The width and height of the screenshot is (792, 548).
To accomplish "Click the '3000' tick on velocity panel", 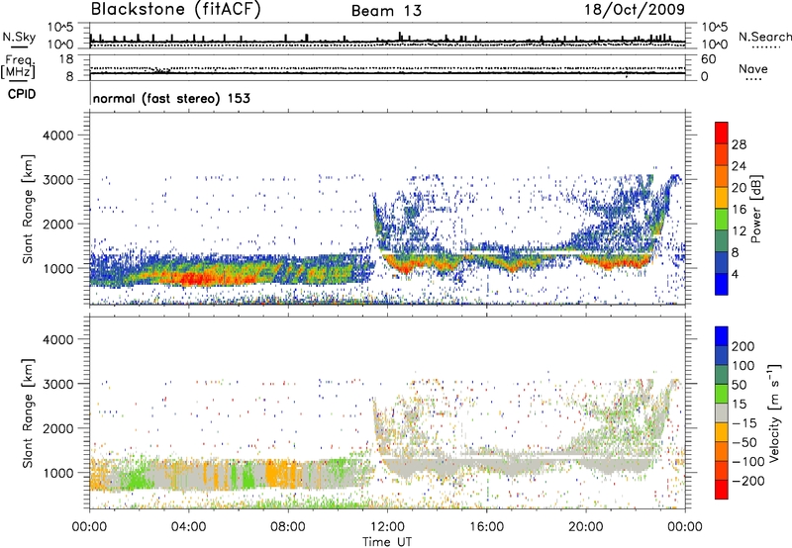I will point(58,384).
